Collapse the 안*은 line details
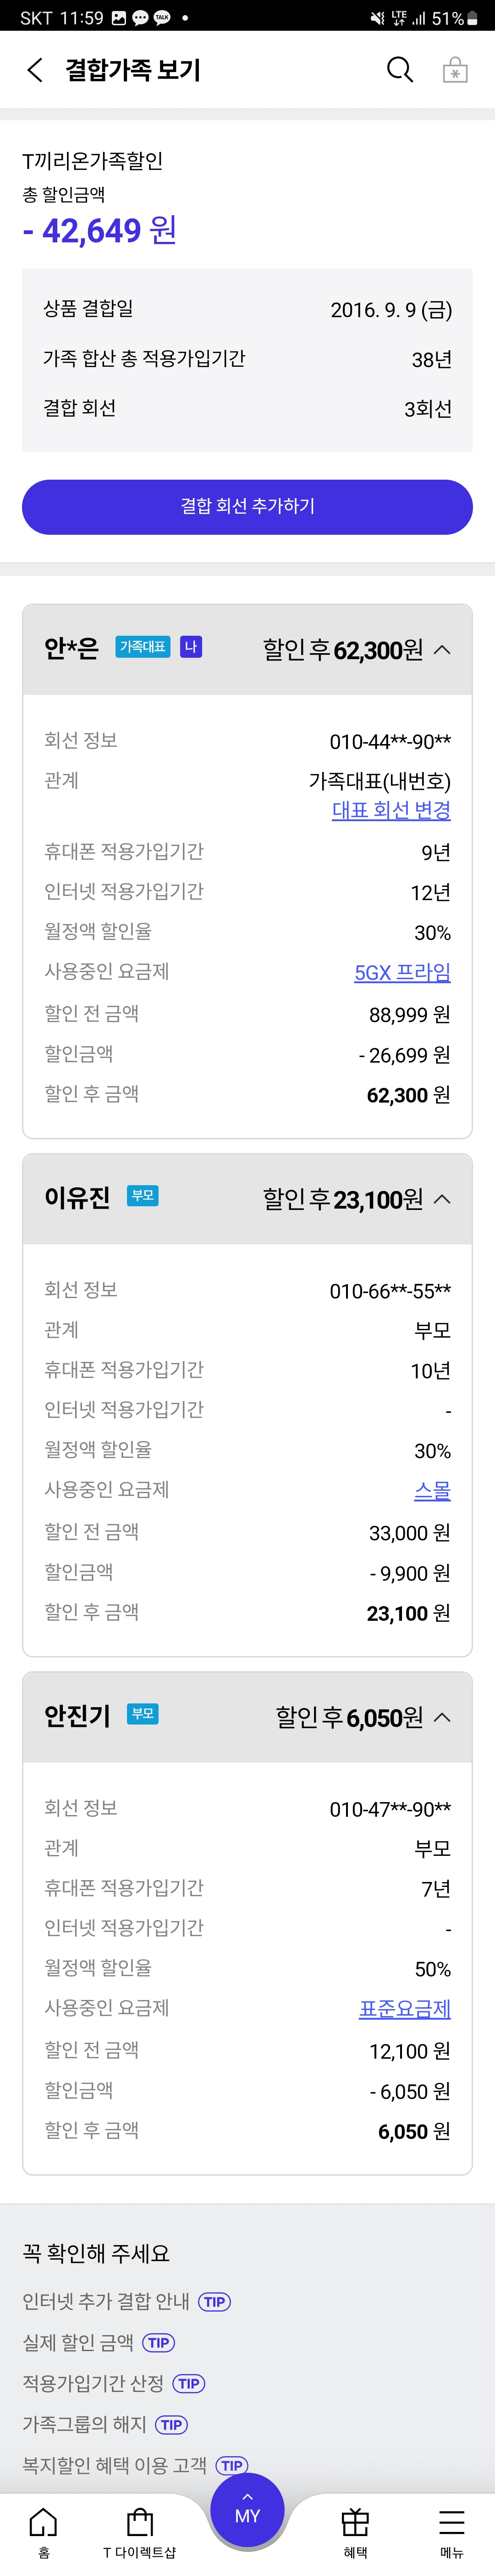495x2576 pixels. pos(442,650)
